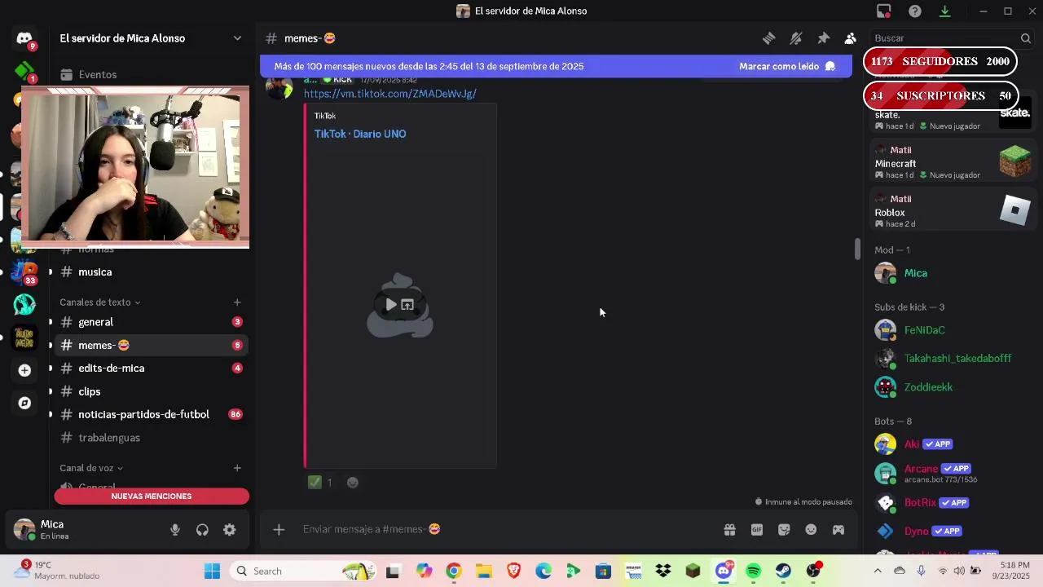1043x587 pixels.
Task: Click the chat scrollbar thumb
Action: point(856,249)
